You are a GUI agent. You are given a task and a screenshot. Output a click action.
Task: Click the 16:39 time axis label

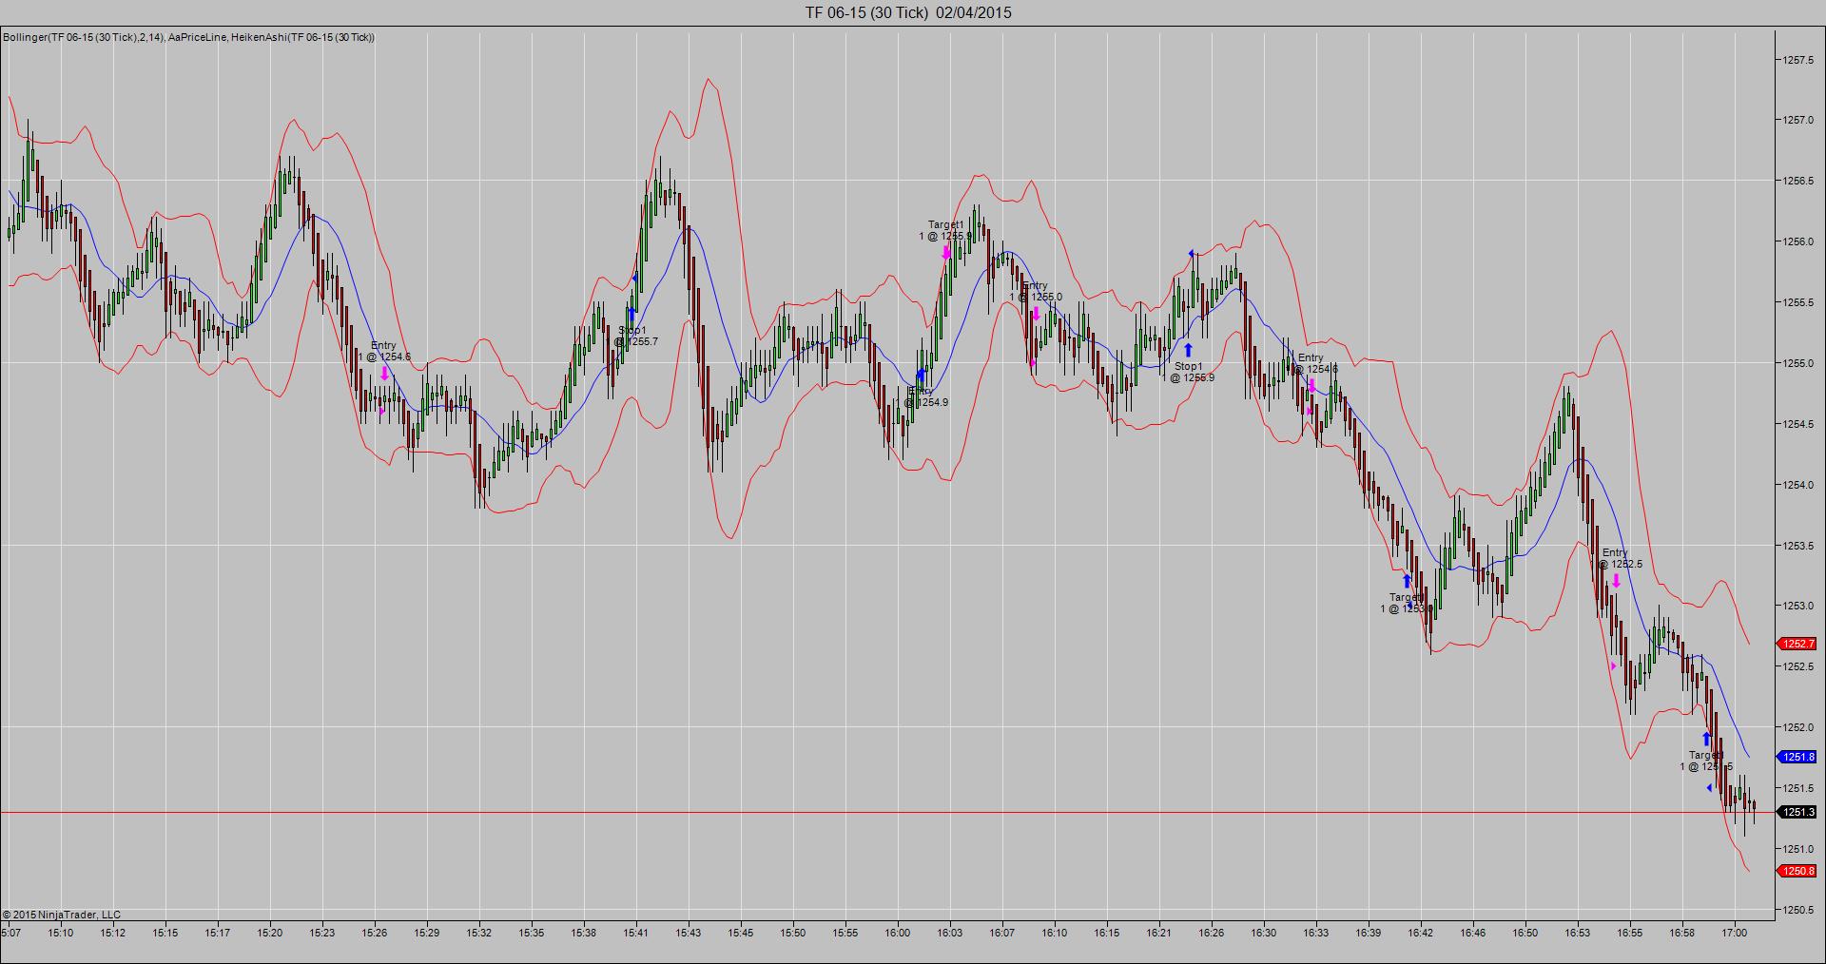click(1369, 933)
